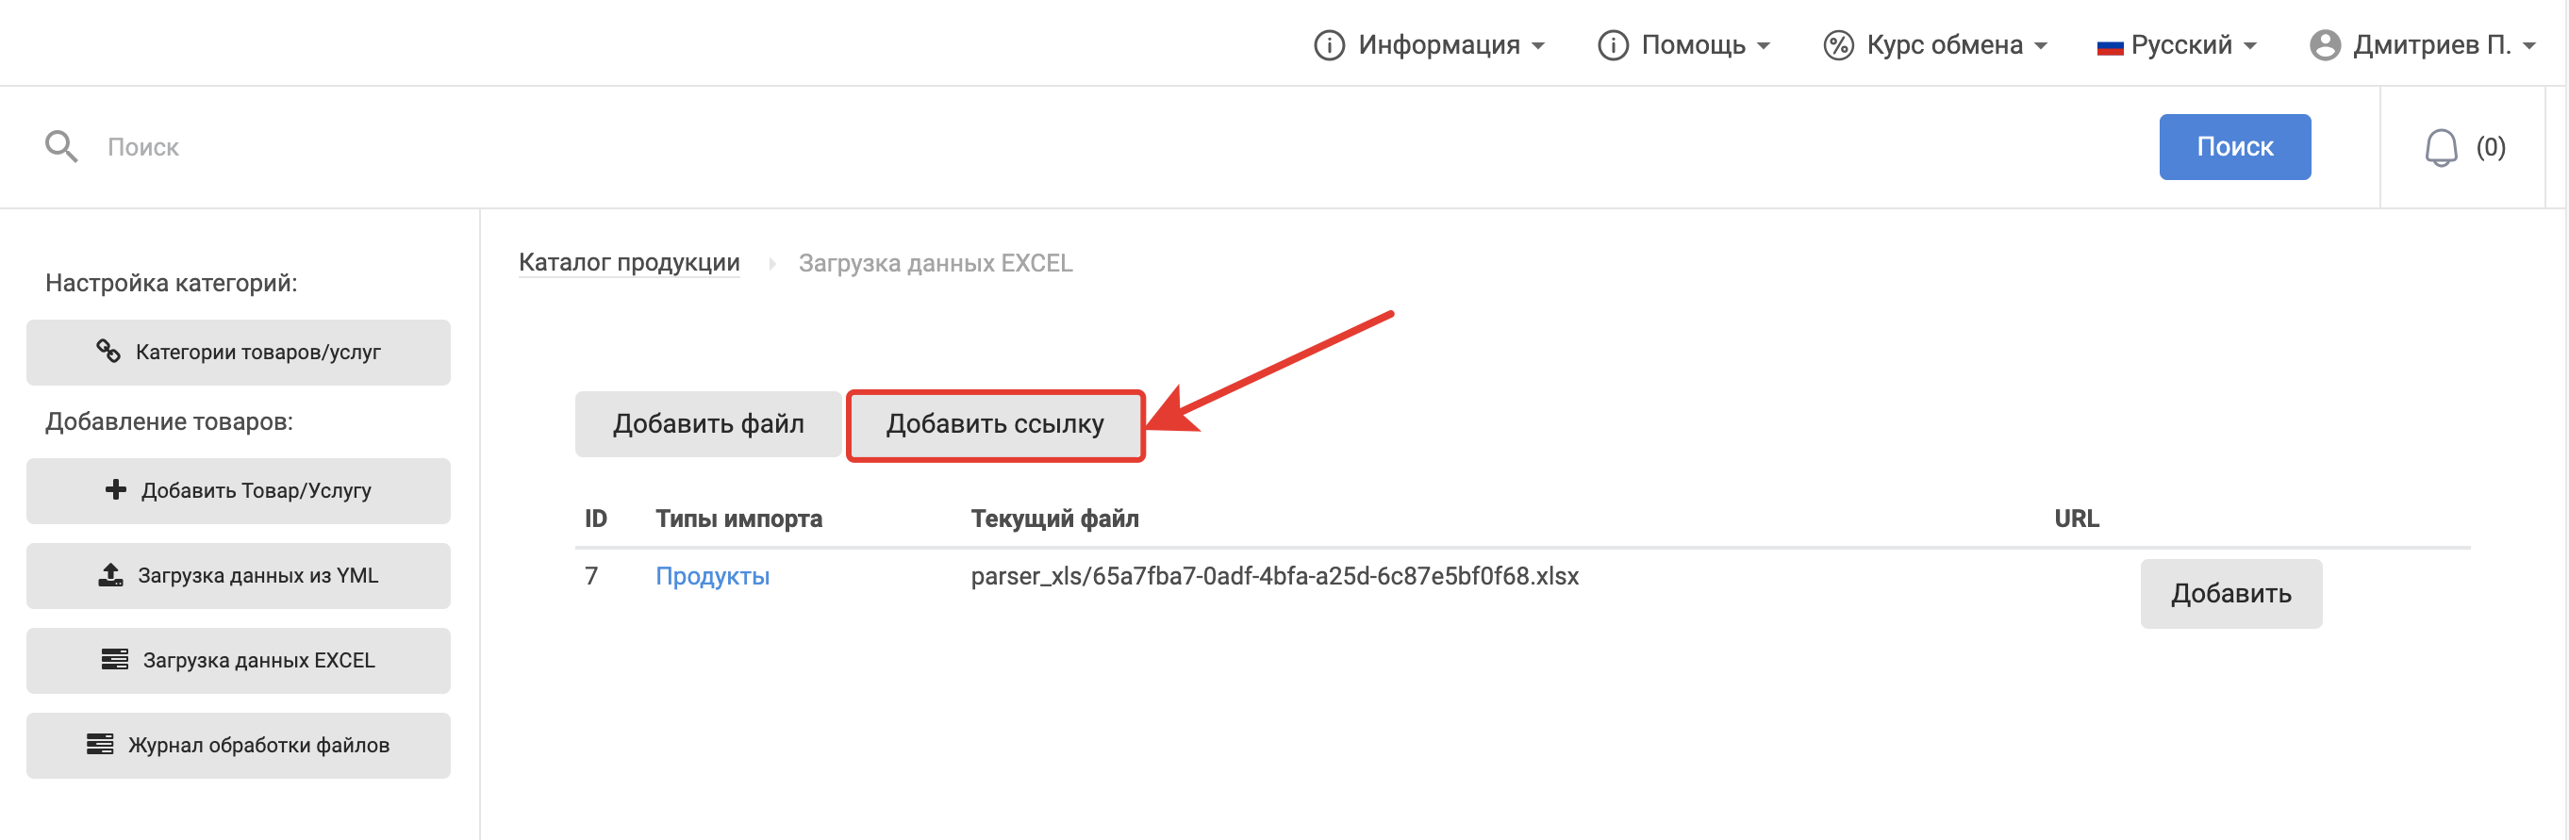The height and width of the screenshot is (840, 2569).
Task: Click the percent icon beside Курс обмена
Action: 1837,45
